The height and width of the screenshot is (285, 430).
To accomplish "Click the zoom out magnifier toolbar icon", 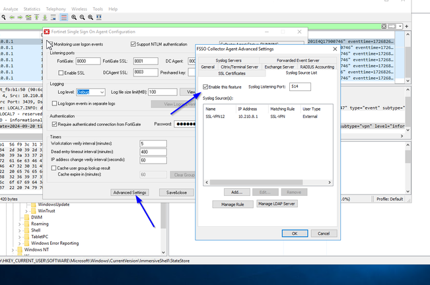I will (x=82, y=18).
